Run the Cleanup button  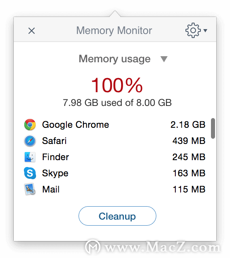click(117, 216)
